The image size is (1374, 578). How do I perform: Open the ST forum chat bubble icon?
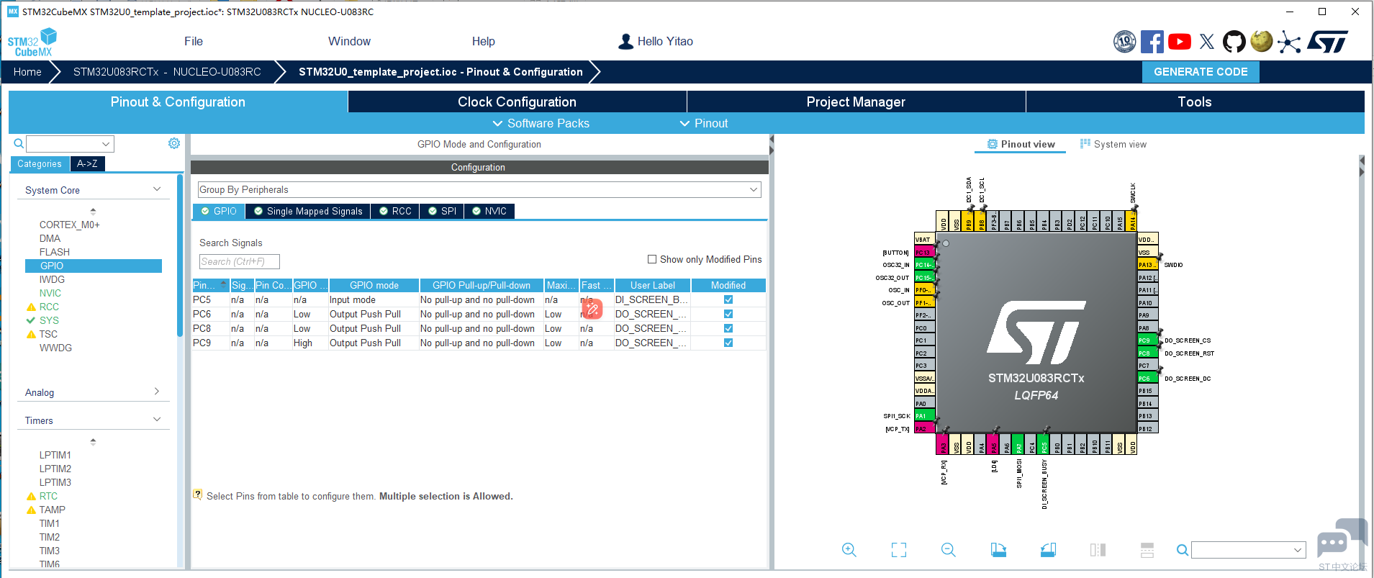1342,539
